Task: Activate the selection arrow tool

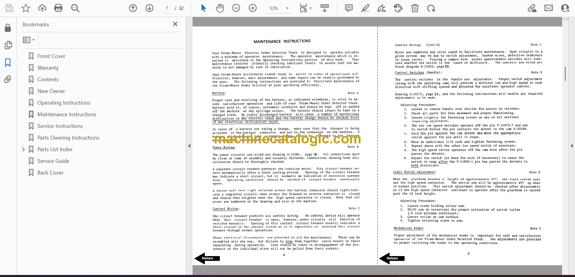Action: click(204, 8)
